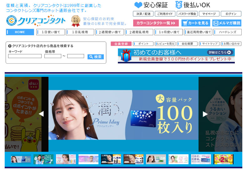The width and height of the screenshot is (247, 173).
Task: Select 遠近両用使い捨て category tab
Action: 198,32
